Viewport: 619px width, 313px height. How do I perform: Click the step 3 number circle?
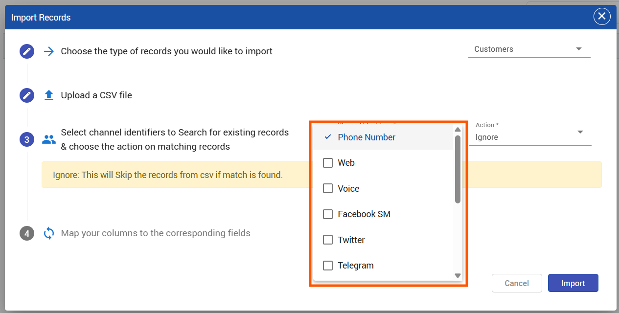click(27, 140)
